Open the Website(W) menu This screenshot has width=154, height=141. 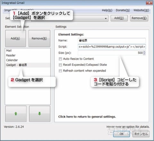pyautogui.click(x=141, y=10)
